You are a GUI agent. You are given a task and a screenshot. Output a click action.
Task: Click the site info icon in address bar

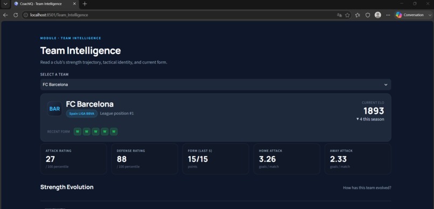[x=26, y=15]
